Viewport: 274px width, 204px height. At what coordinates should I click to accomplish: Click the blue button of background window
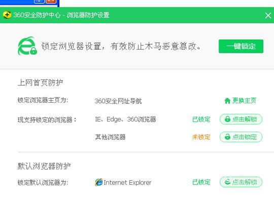[39, 2]
